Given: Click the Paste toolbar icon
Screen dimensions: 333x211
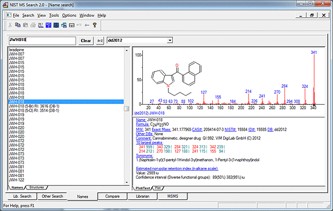Looking at the screenshot, I should pos(25,25).
